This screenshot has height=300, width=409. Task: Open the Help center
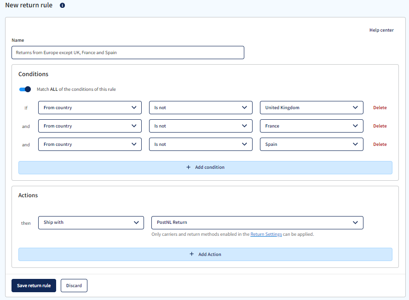[x=381, y=30]
